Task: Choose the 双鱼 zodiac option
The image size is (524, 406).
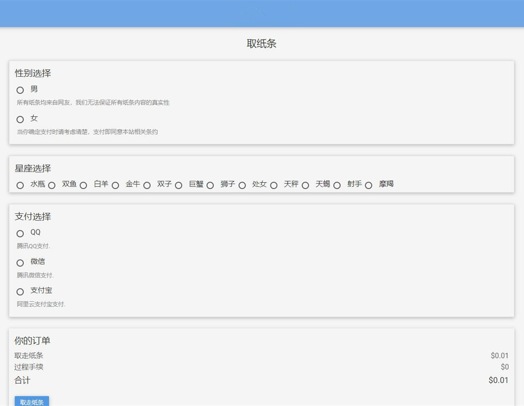Action: pyautogui.click(x=52, y=185)
